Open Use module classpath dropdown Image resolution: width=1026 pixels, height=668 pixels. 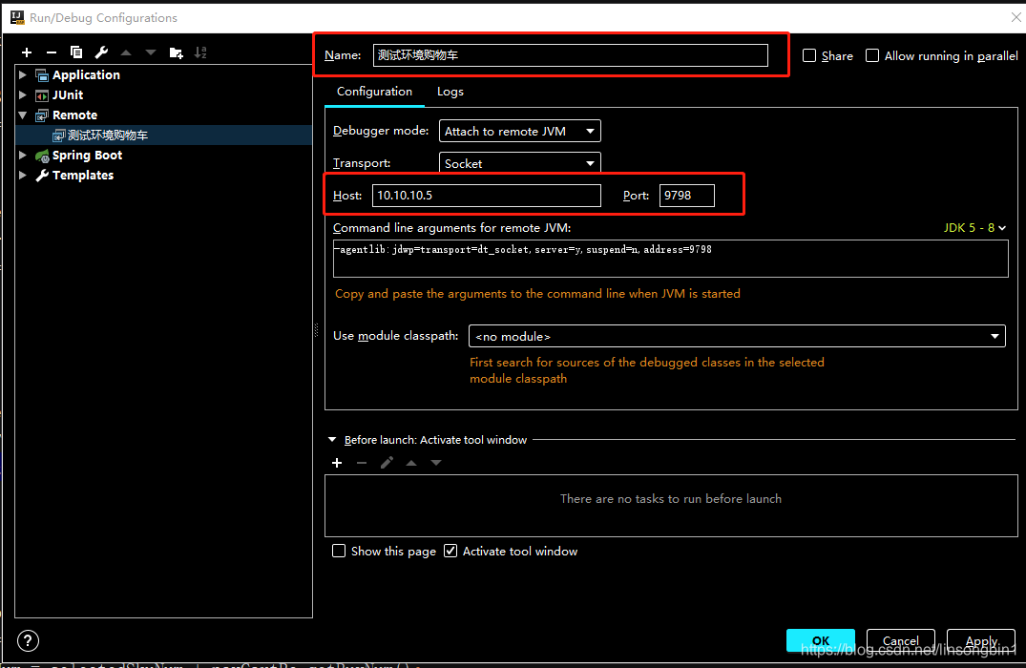[737, 336]
